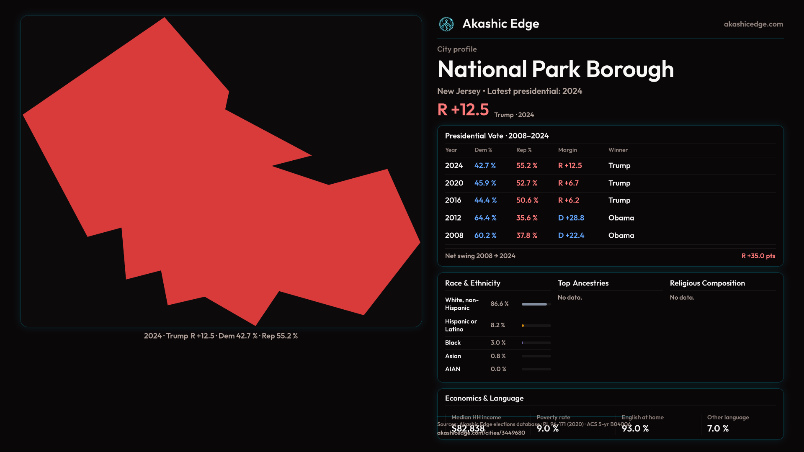Click the Religious Composition heading
This screenshot has height=452, width=804.
pos(707,283)
